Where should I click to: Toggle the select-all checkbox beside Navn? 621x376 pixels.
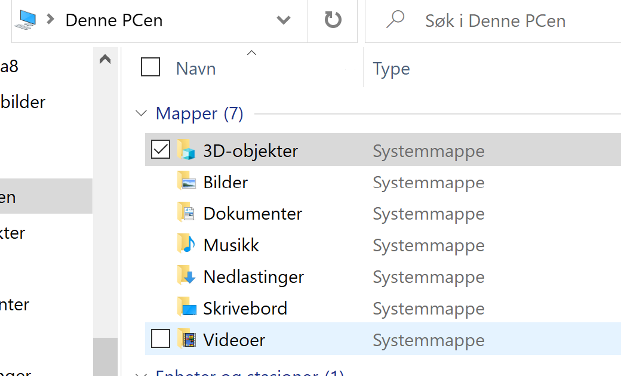tap(150, 67)
